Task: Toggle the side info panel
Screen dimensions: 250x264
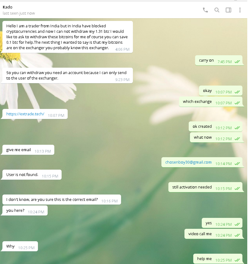Action: tap(228, 10)
